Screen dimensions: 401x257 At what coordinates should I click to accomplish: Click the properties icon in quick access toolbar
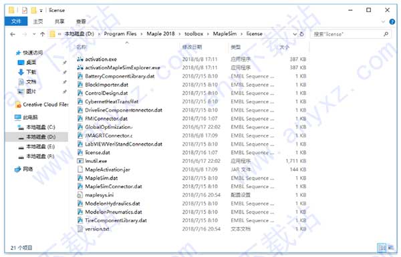point(25,10)
